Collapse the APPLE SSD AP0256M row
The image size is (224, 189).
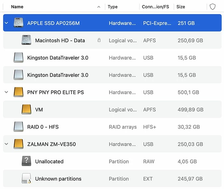(x=6, y=23)
